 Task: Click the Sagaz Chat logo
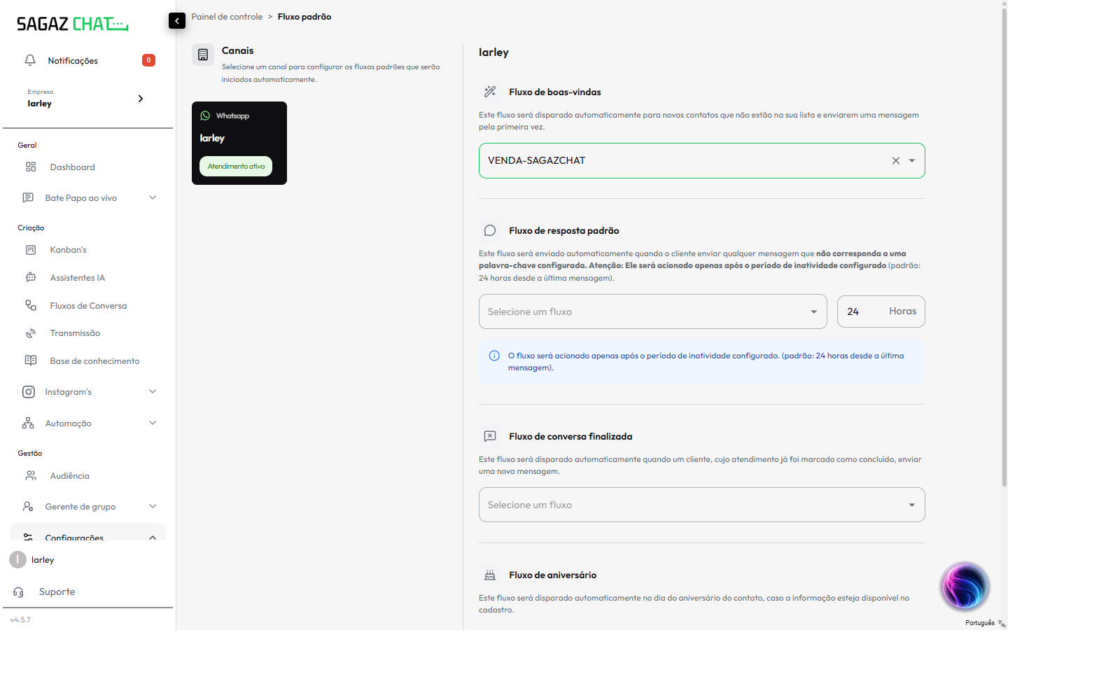(73, 24)
